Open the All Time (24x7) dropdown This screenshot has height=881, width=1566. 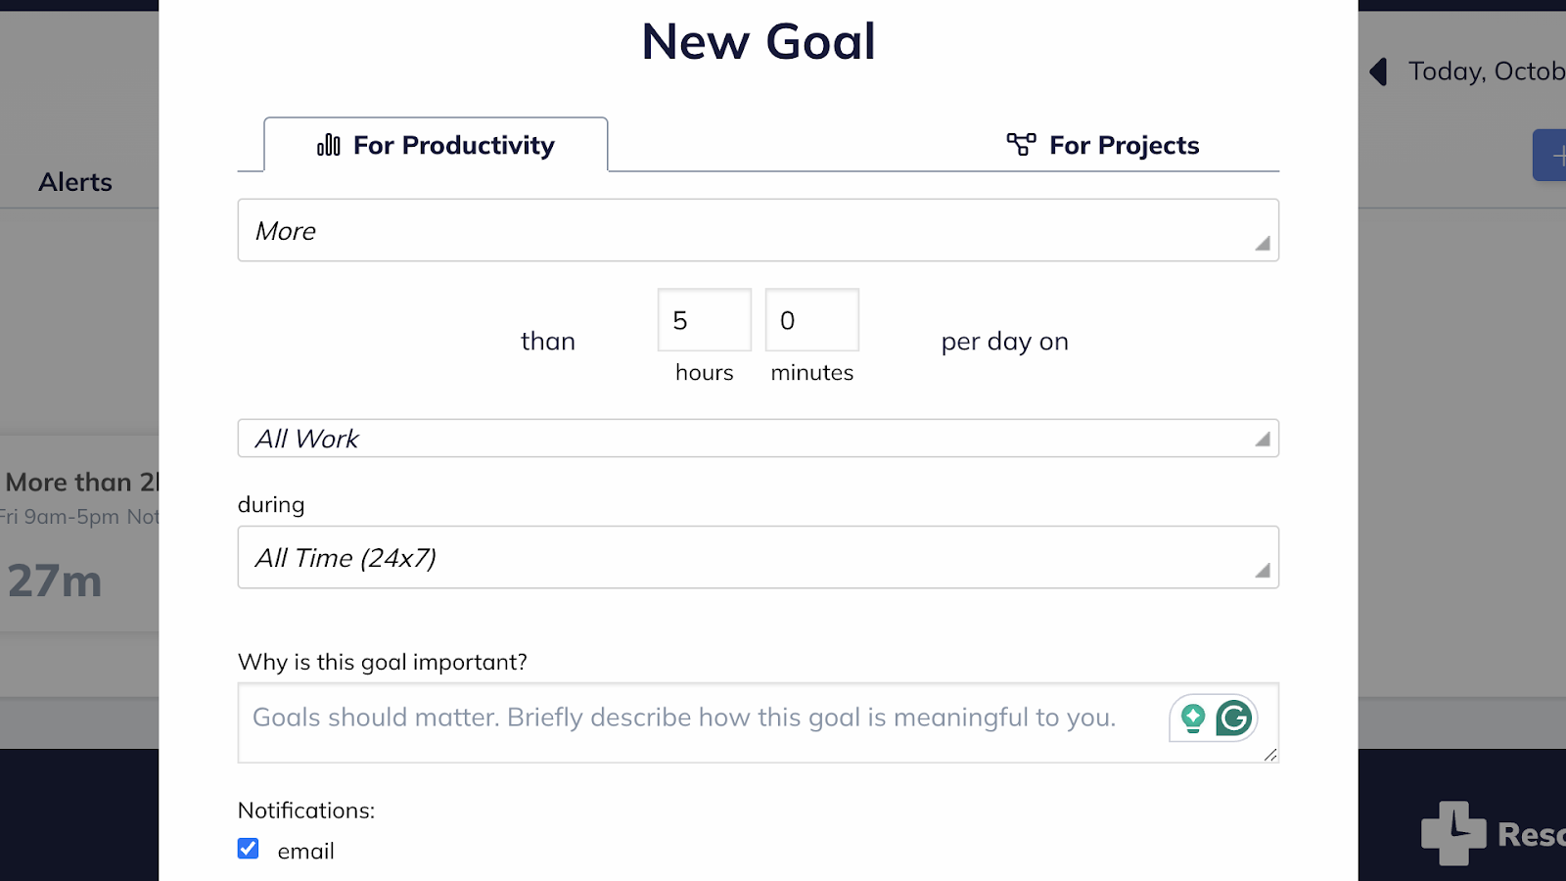[758, 557]
